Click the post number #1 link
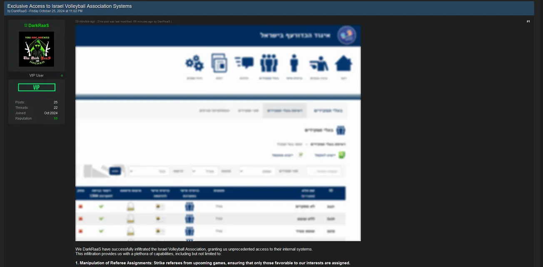This screenshot has width=543, height=267. (528, 21)
